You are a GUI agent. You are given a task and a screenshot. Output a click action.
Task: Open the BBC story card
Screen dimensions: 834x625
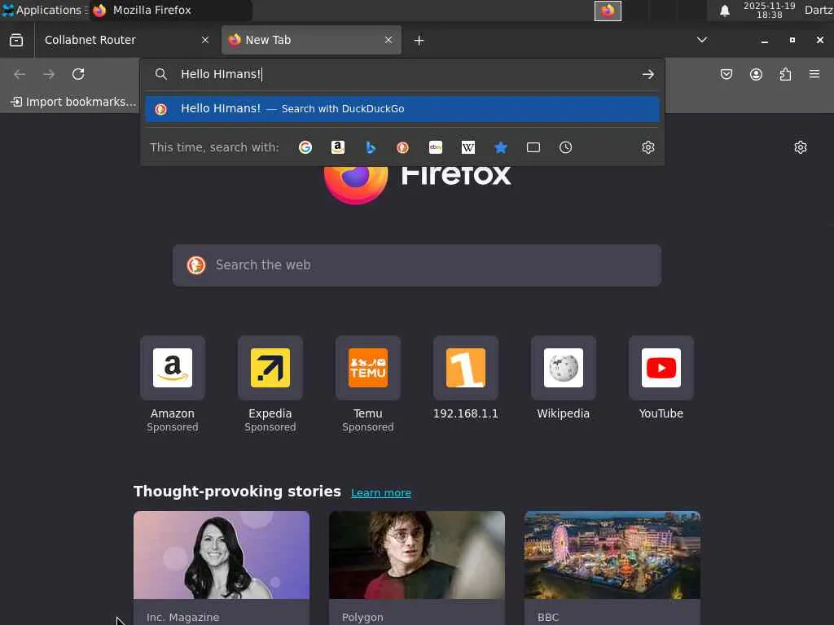[612, 567]
